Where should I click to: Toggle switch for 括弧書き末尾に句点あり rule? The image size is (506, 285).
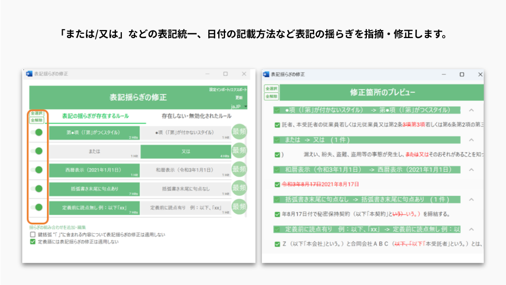[x=37, y=188]
